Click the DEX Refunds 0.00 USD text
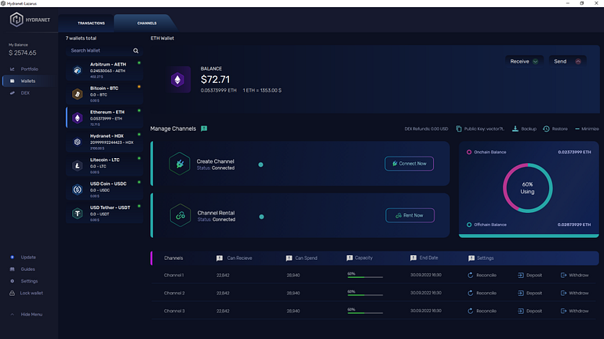604x339 pixels. [426, 128]
